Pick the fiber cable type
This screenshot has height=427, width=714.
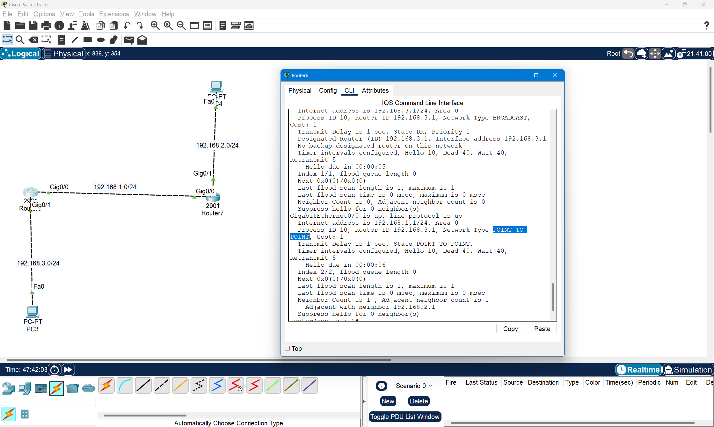180,386
